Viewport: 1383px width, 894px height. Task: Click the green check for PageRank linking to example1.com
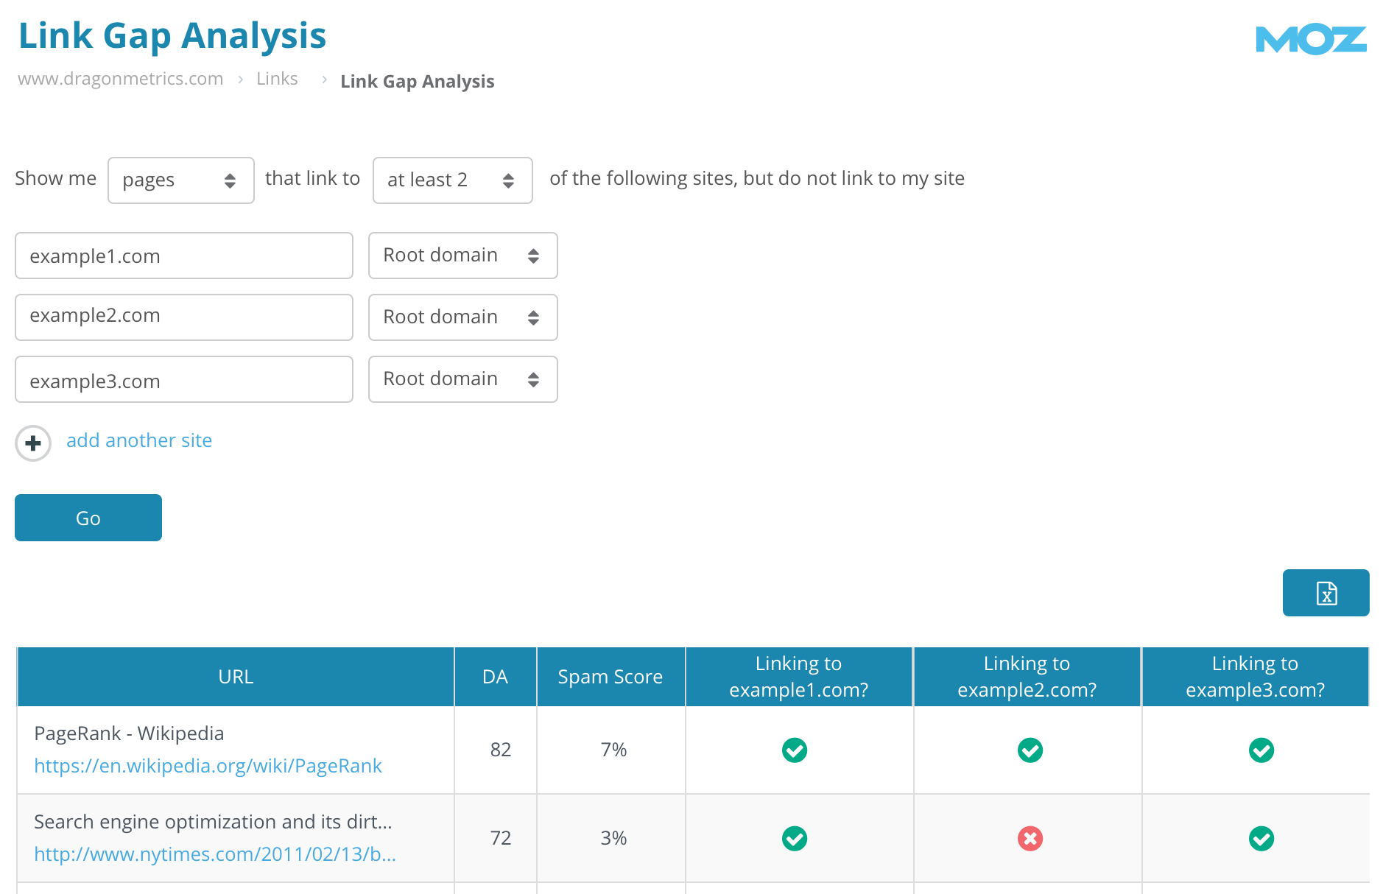coord(794,750)
